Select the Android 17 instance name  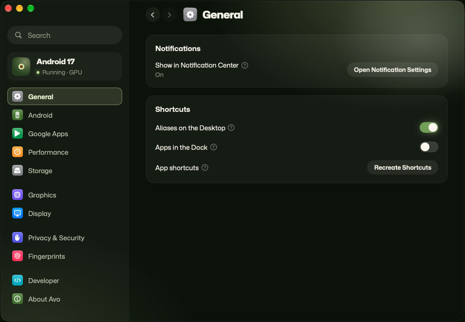pyautogui.click(x=56, y=62)
